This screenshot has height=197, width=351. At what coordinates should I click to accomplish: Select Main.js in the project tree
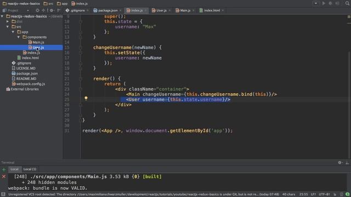point(36,42)
